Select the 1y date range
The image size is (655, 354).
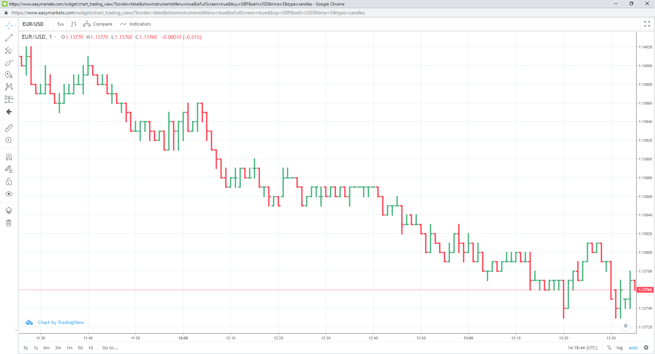click(x=36, y=348)
